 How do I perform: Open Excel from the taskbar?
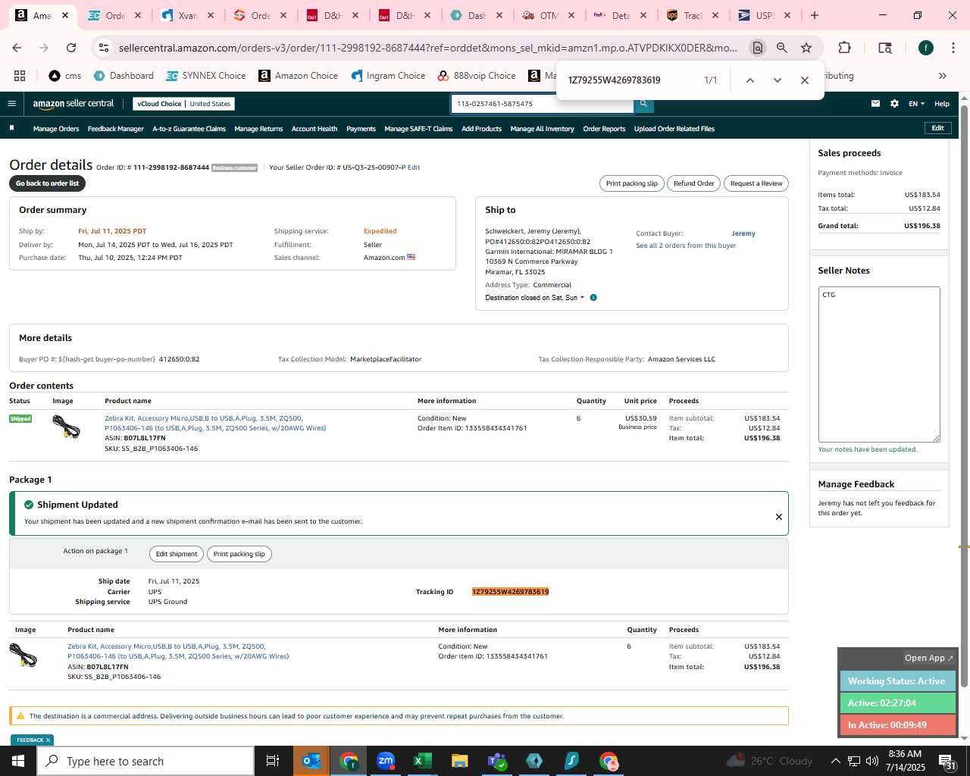[423, 761]
